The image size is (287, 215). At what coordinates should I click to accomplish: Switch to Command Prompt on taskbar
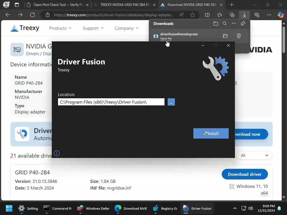57,208
